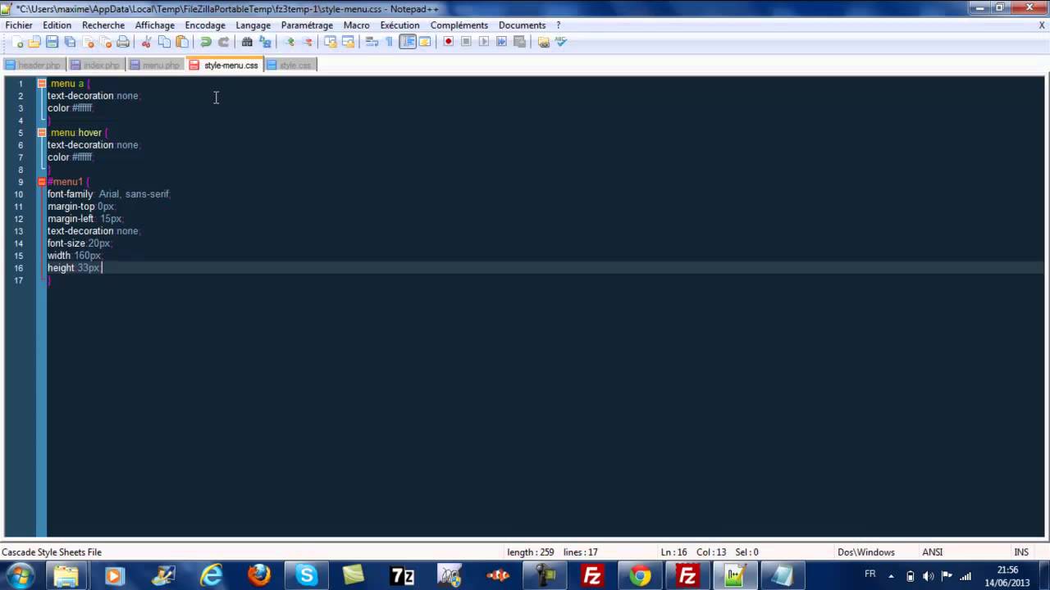Open Skype from the taskbar
This screenshot has height=590, width=1050.
tap(307, 576)
